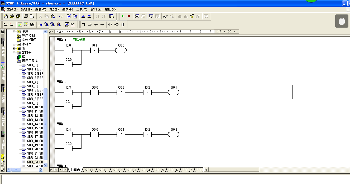Save the project with the disk icon

click(x=18, y=16)
